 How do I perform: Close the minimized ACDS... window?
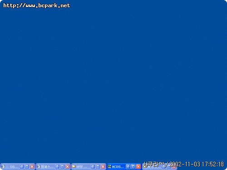click(138, 166)
